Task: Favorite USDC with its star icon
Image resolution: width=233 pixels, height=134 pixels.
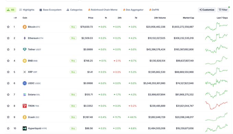Action: click(8, 83)
